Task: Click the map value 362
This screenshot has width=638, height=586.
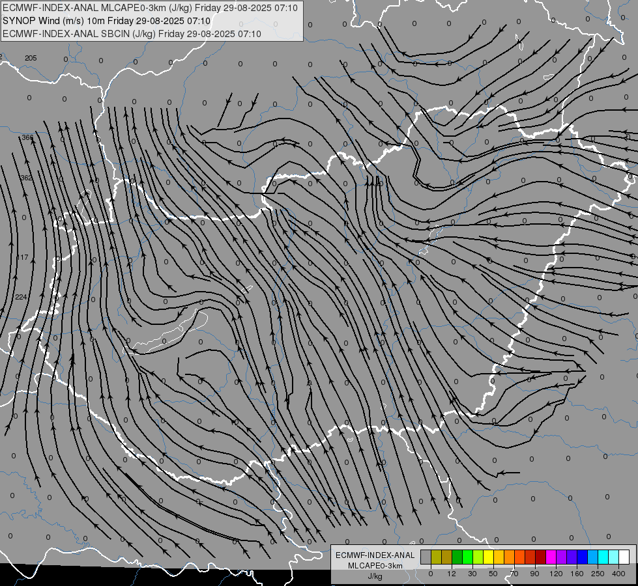Action: 26,178
